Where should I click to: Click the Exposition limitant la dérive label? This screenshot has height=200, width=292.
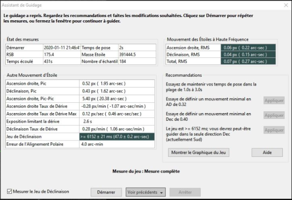click(x=42, y=122)
